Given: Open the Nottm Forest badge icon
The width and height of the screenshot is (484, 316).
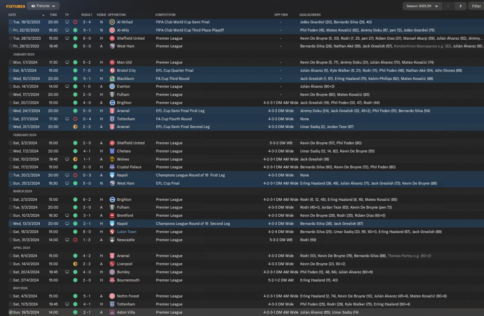Looking at the screenshot, I should (x=112, y=296).
